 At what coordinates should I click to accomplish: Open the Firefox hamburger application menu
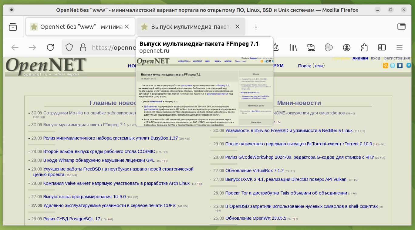click(x=400, y=47)
